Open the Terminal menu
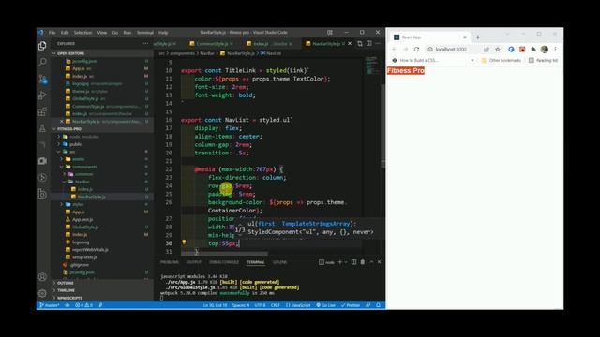The image size is (600, 337). (145, 33)
